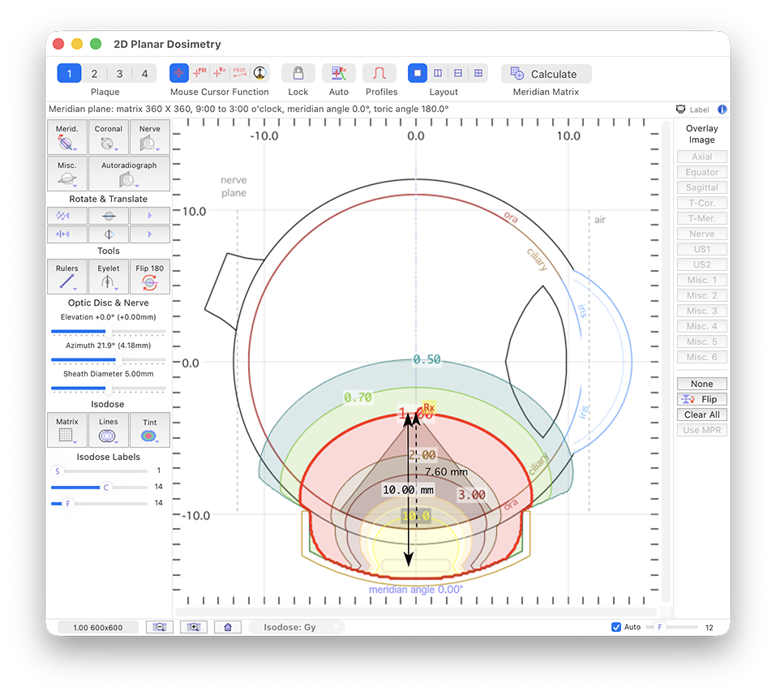Click the Clear All overlay button
Image resolution: width=776 pixels, height=696 pixels.
click(x=701, y=415)
